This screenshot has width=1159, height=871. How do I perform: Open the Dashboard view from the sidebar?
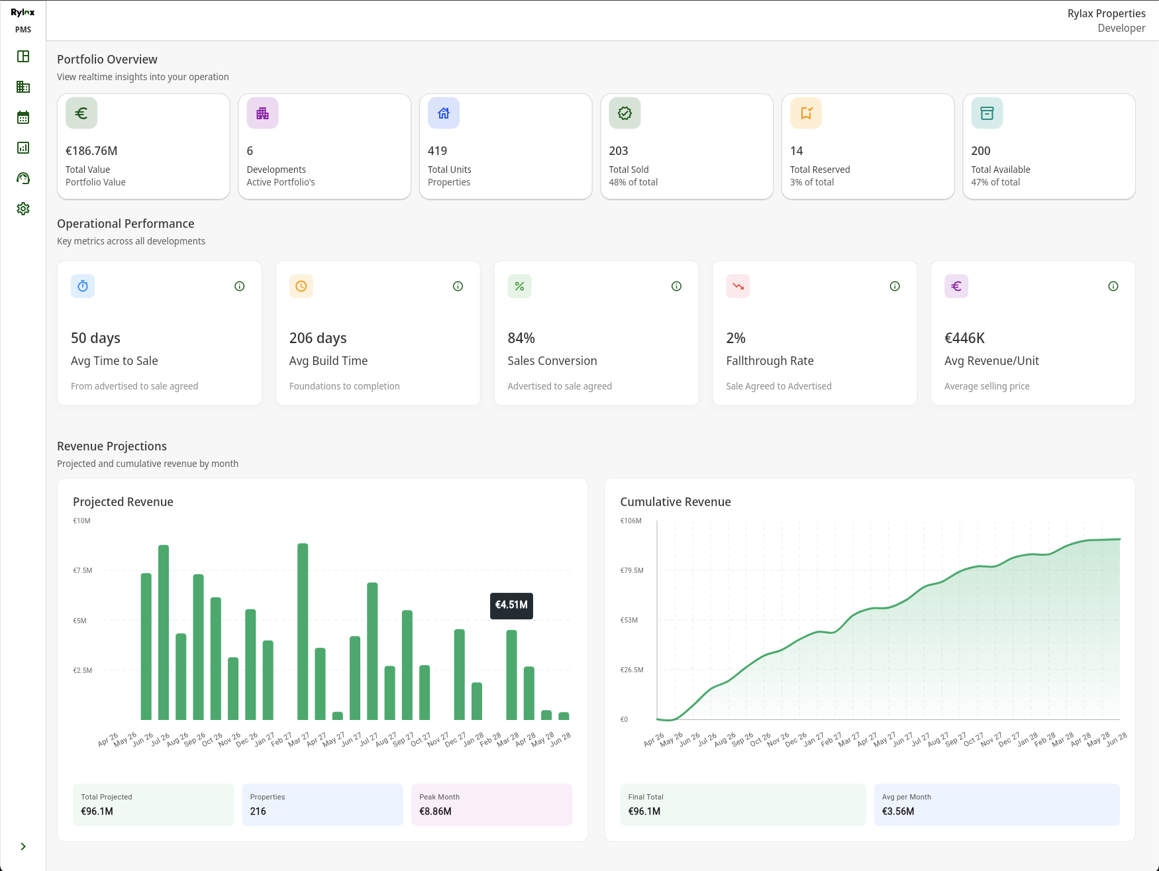click(x=23, y=57)
